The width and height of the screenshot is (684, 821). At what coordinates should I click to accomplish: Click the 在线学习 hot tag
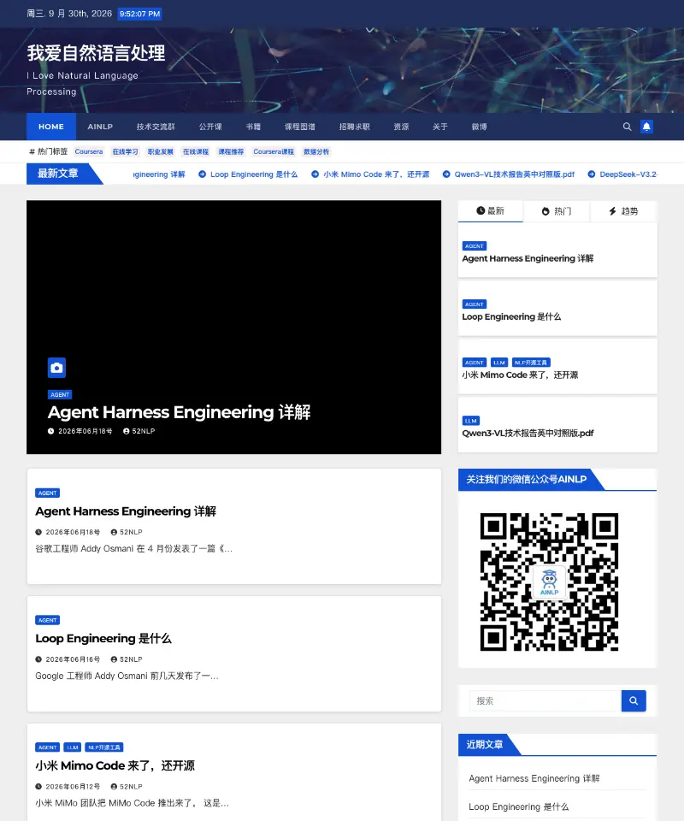pyautogui.click(x=126, y=152)
